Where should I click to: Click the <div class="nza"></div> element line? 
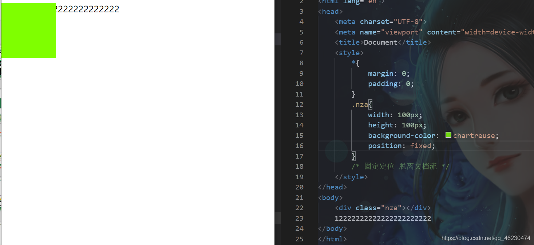[x=383, y=208]
